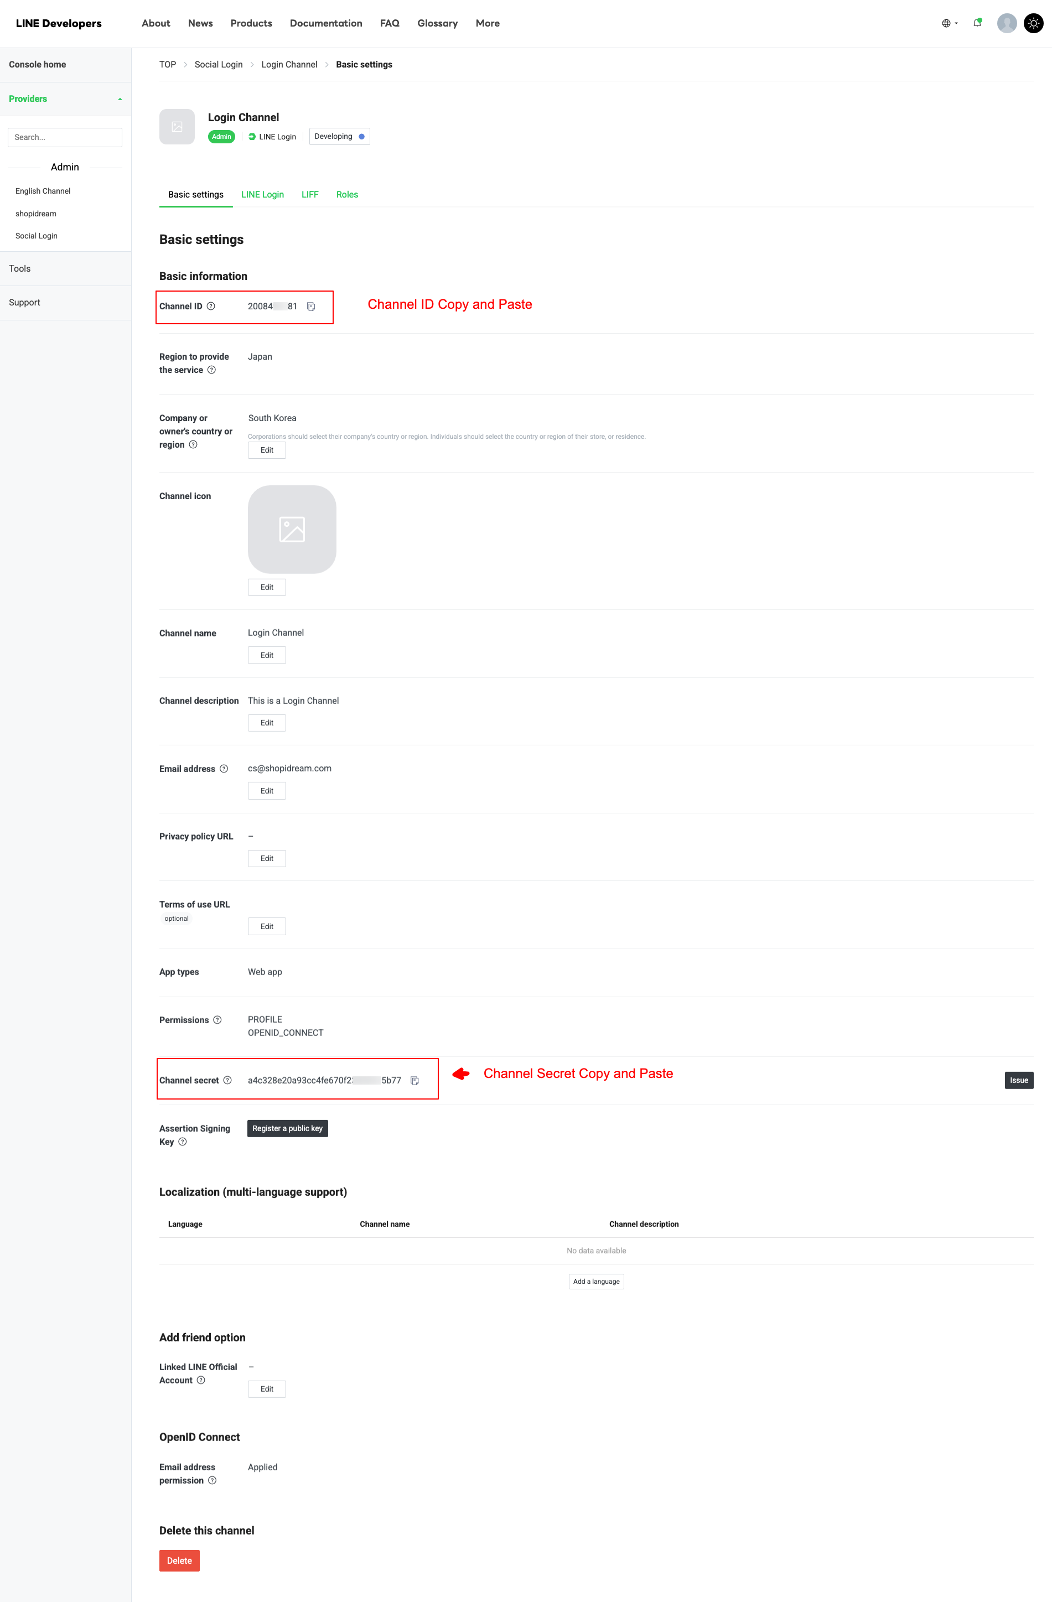Open the user profile avatar
This screenshot has width=1052, height=1602.
pyautogui.click(x=1007, y=24)
